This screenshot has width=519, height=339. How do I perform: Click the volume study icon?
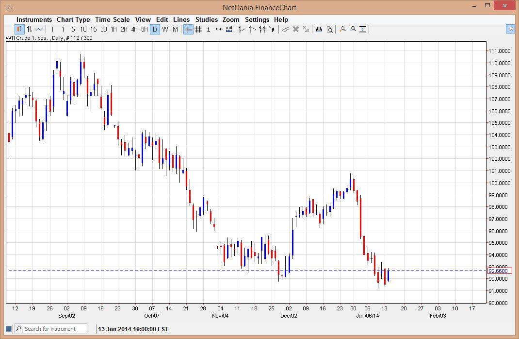pyautogui.click(x=229, y=29)
